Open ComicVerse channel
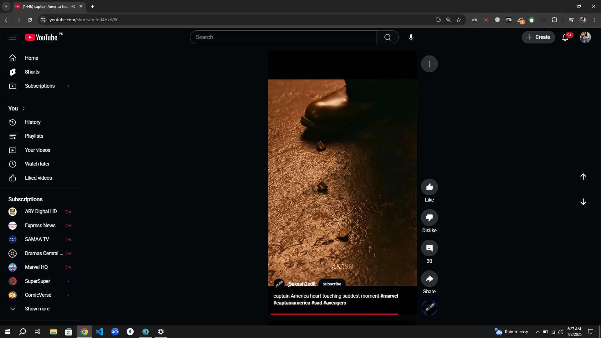 [40, 295]
